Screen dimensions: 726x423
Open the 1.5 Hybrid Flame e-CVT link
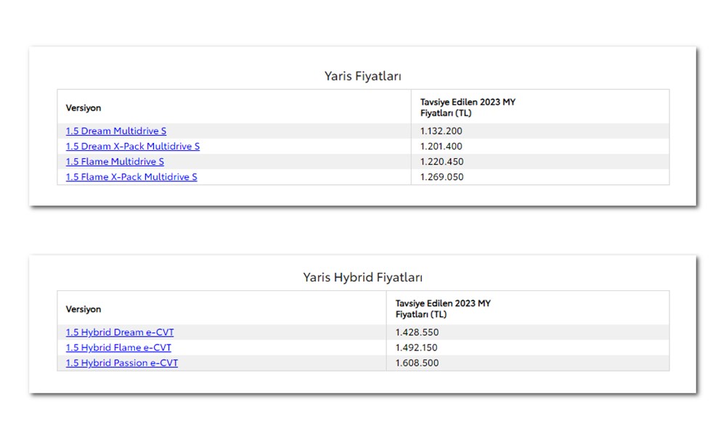pos(118,347)
